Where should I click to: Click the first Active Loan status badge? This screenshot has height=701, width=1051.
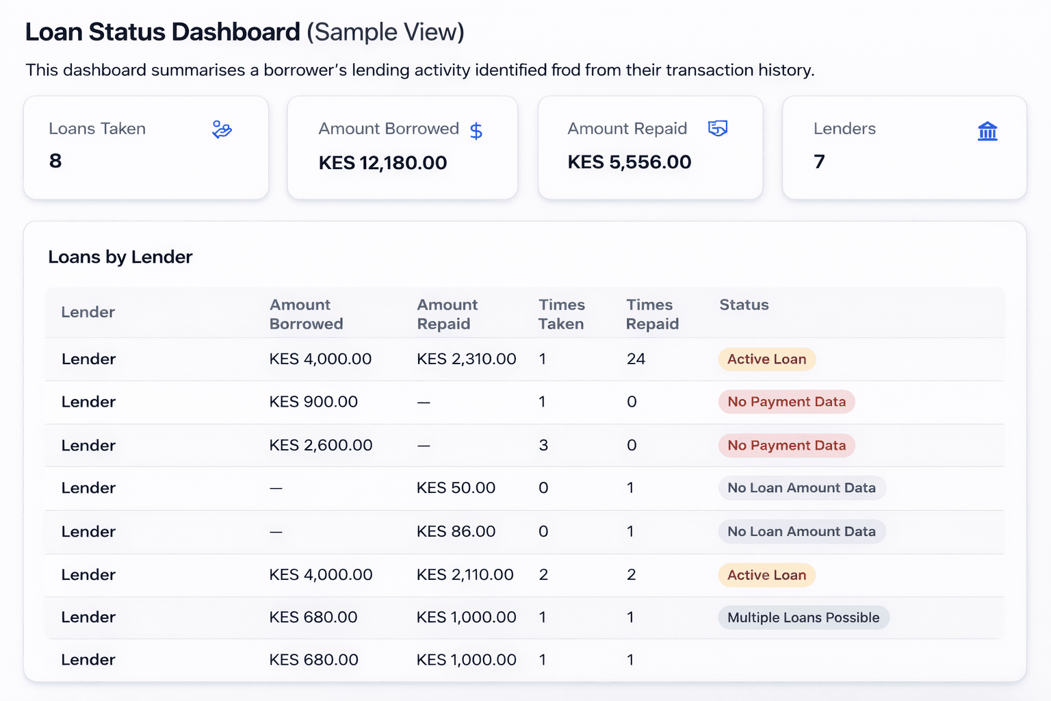(766, 359)
